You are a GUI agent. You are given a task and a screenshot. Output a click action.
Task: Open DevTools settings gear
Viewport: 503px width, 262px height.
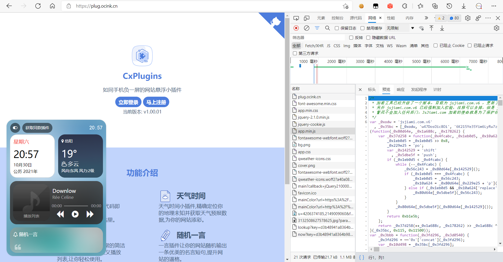coord(468,18)
